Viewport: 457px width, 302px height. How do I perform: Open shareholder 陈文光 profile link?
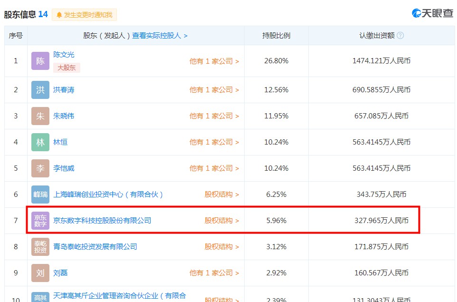pos(64,55)
